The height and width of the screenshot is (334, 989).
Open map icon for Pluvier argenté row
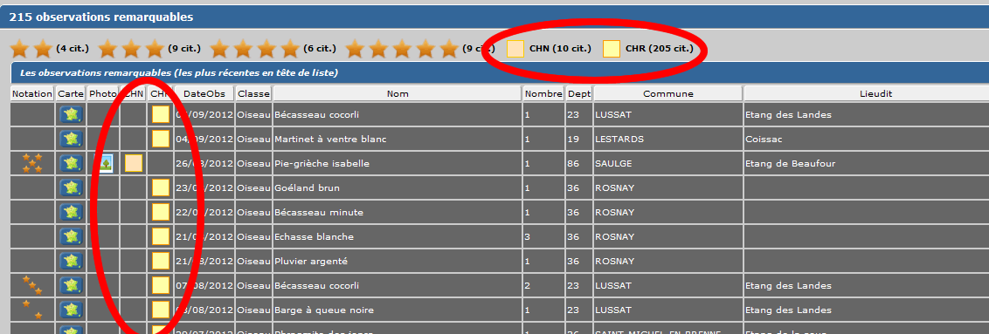tap(72, 261)
